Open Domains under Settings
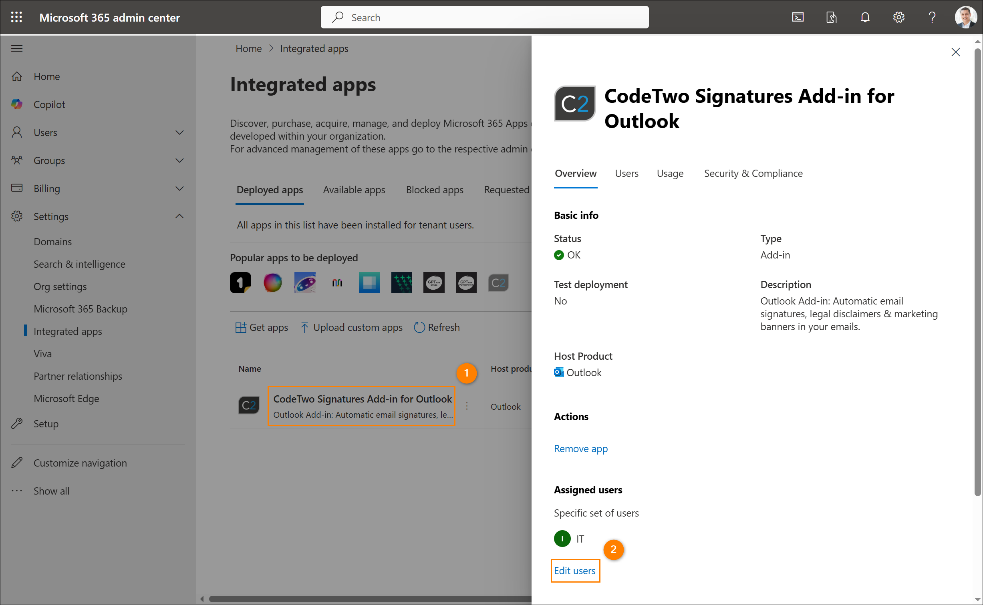This screenshot has height=605, width=983. point(52,242)
